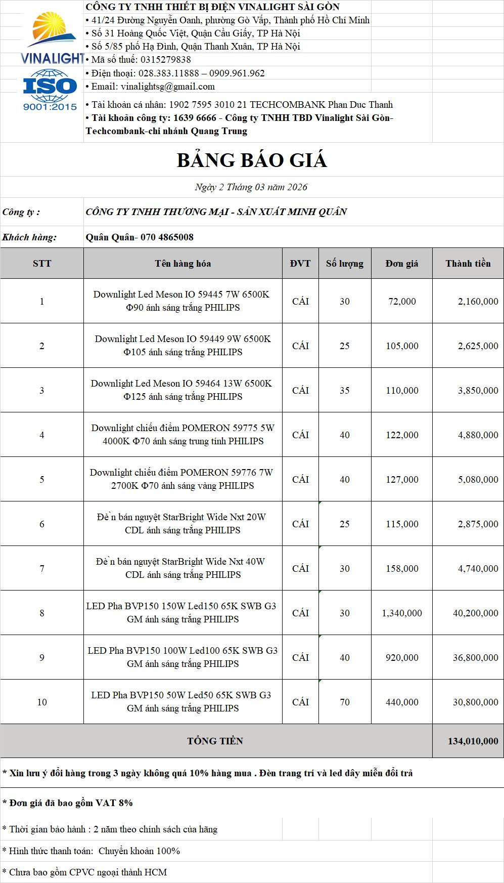Click the quantity cell for item 10
This screenshot has height=883, width=504.
pos(345,702)
